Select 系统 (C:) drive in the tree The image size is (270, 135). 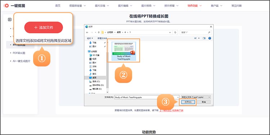tap(94, 82)
